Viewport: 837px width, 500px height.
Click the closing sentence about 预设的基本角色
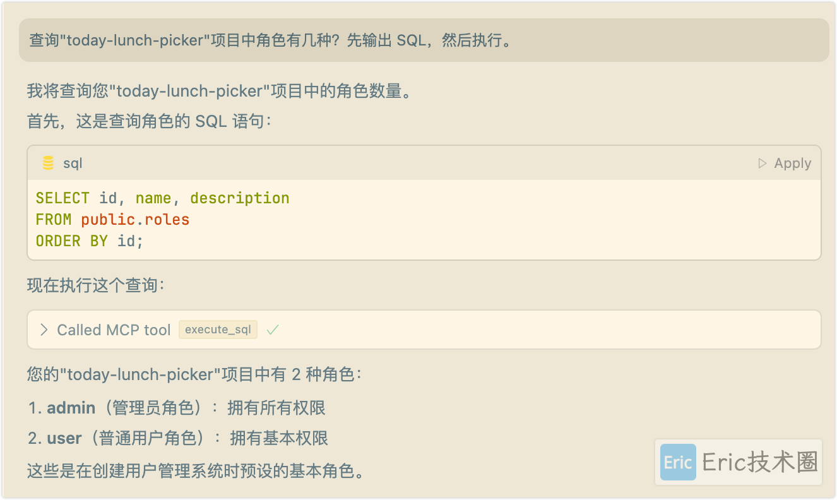point(197,471)
